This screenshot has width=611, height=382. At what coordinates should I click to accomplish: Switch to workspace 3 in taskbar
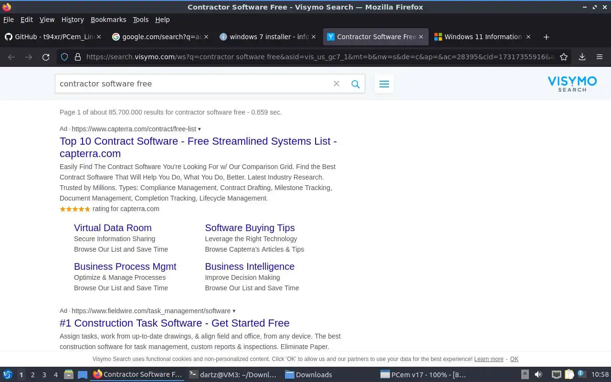(x=44, y=375)
